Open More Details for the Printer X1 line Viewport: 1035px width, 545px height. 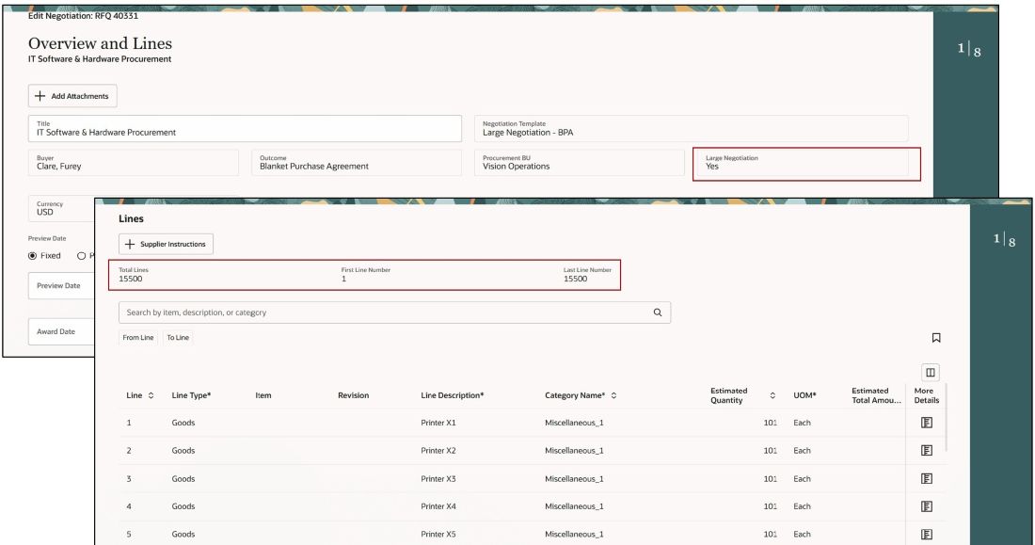(x=926, y=424)
